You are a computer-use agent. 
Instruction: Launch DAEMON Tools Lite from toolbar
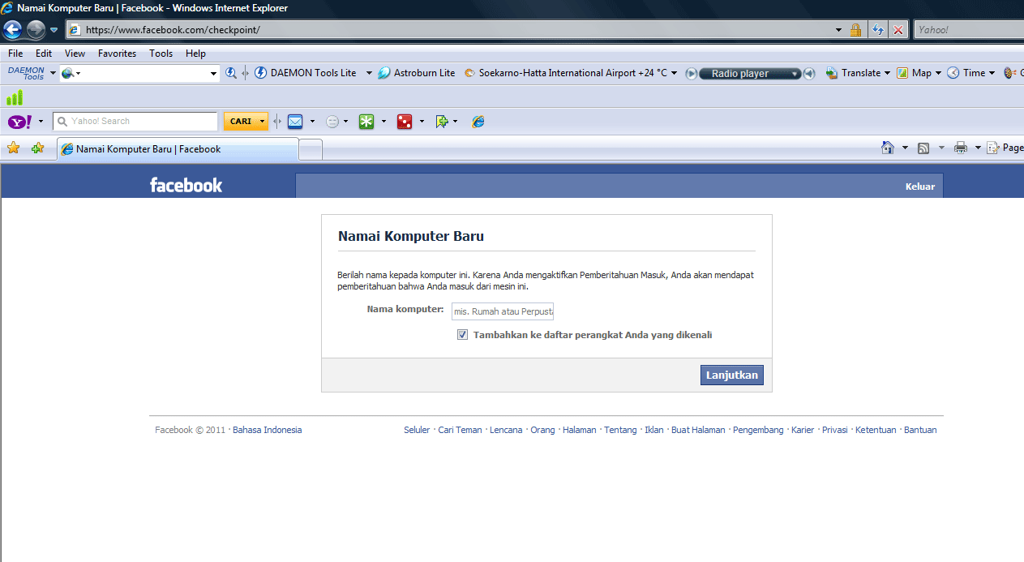coord(306,73)
